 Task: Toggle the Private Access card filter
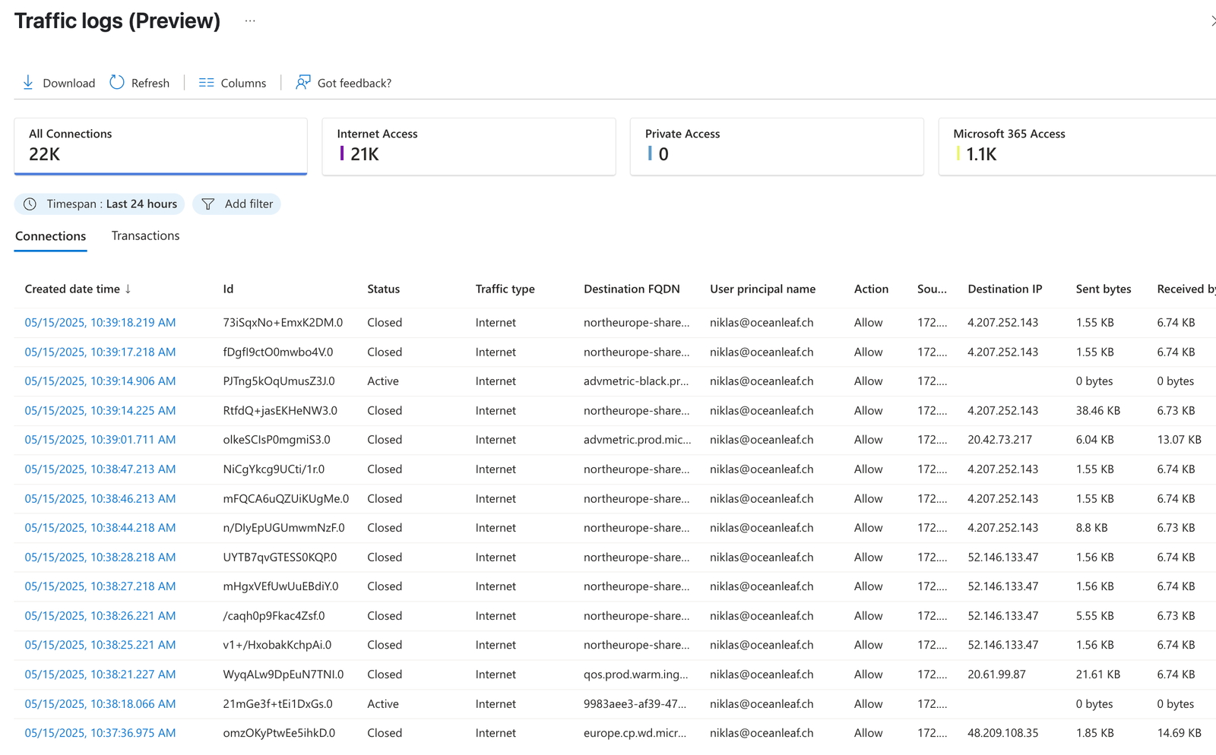(777, 147)
